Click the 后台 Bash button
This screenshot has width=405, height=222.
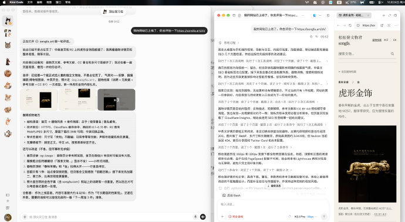[x=231, y=196]
